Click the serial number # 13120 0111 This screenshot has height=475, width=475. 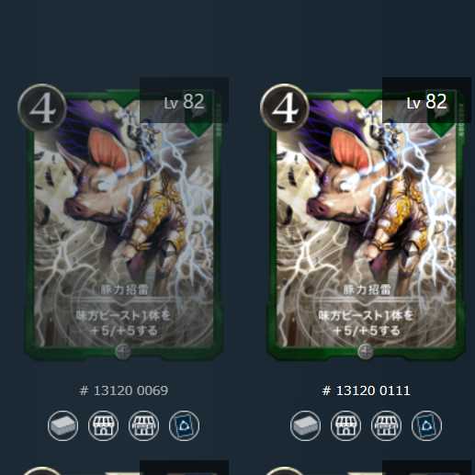click(367, 390)
